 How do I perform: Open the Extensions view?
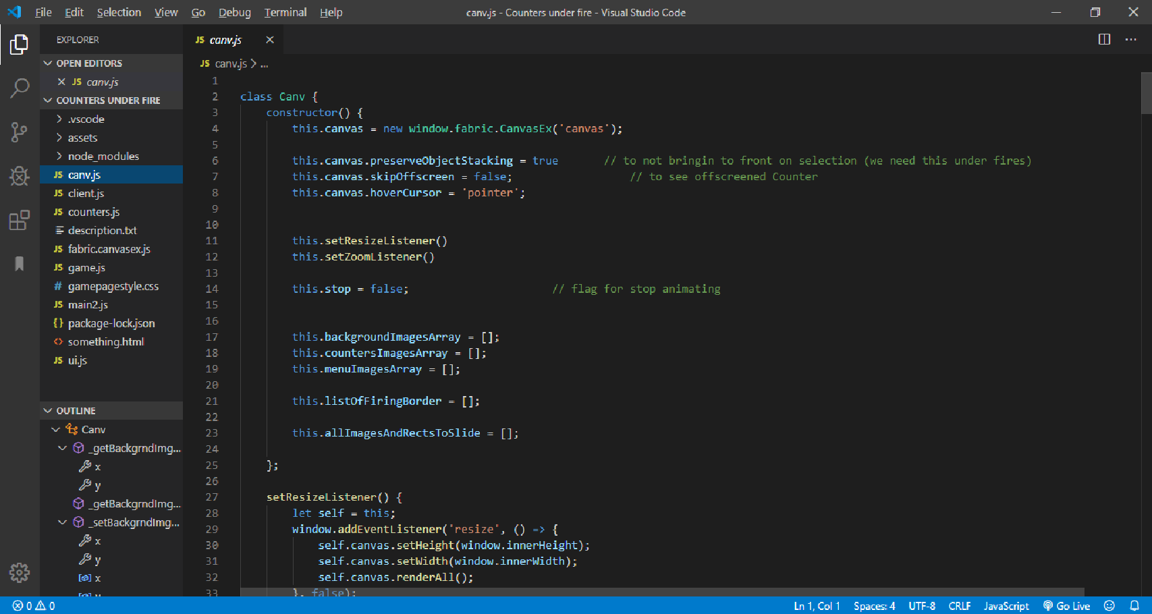click(x=20, y=220)
